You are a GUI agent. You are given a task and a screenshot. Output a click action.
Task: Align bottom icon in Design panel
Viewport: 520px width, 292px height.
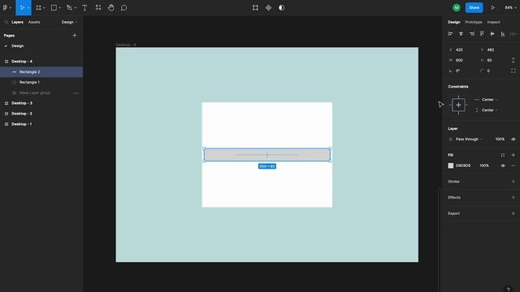(x=503, y=34)
